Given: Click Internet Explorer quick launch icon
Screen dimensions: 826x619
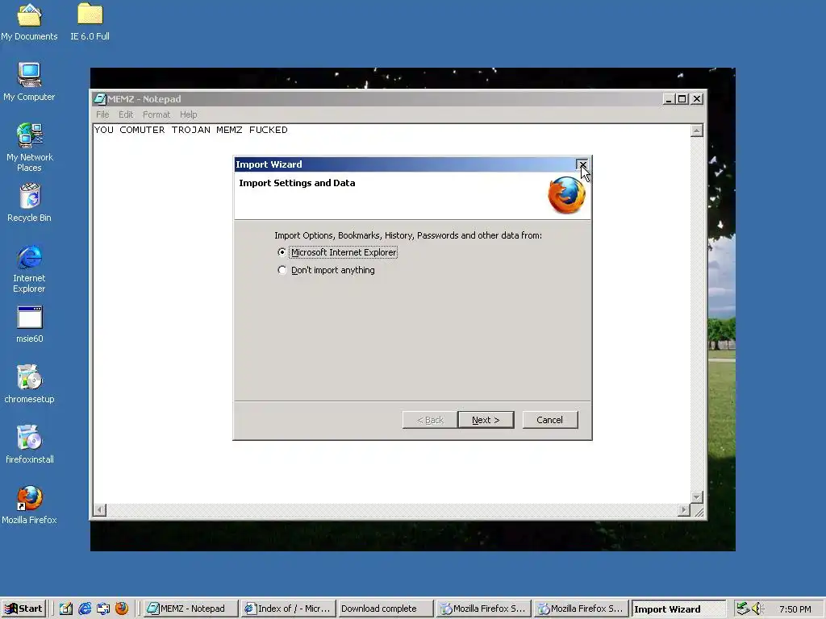Looking at the screenshot, I should pyautogui.click(x=84, y=609).
